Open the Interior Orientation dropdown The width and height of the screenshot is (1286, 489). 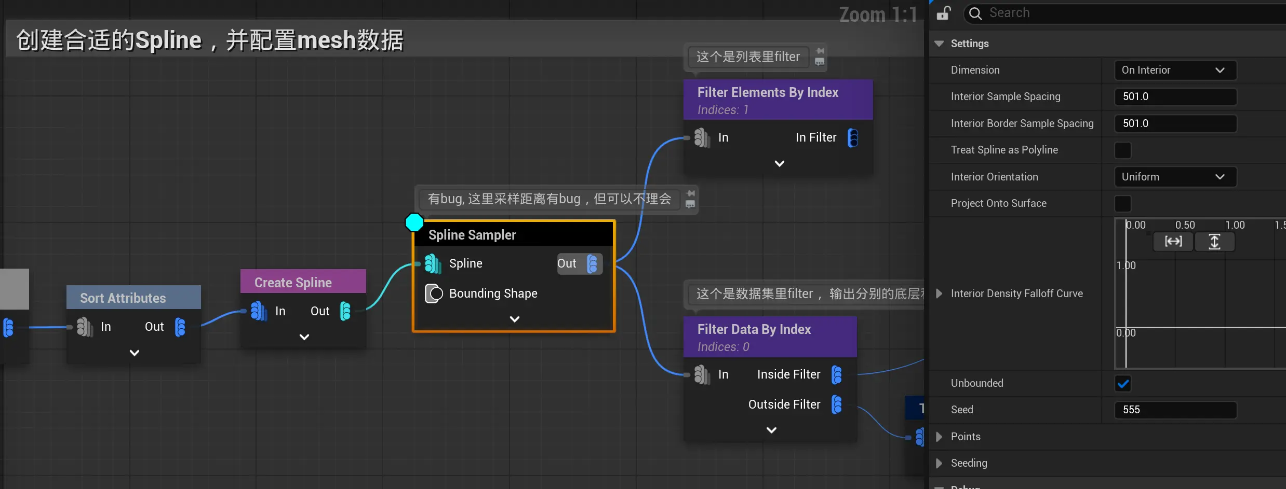click(x=1175, y=177)
